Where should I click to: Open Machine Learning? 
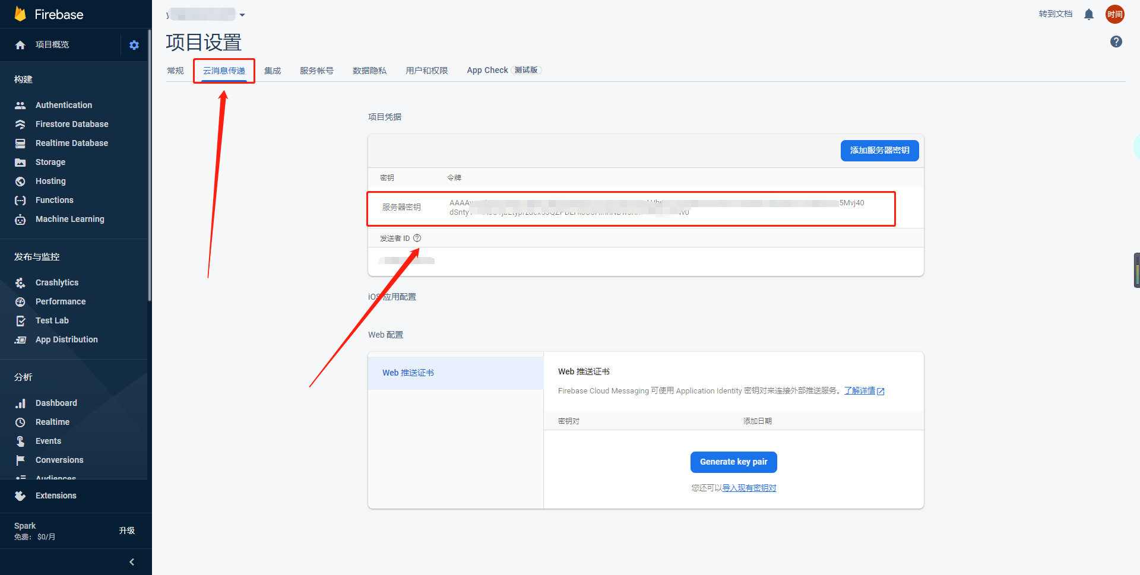coord(69,219)
